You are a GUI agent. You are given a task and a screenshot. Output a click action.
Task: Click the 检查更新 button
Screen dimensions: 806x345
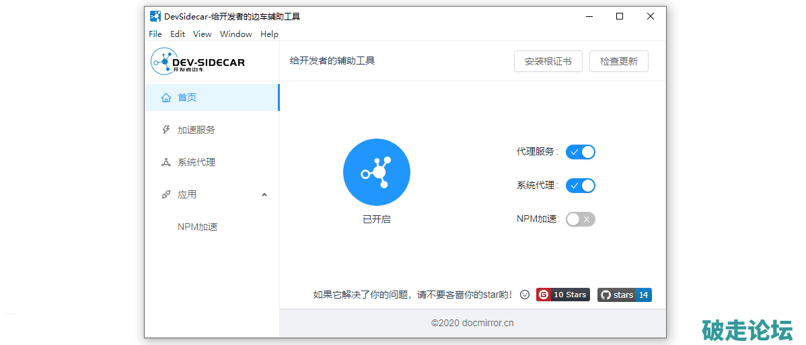coord(618,61)
